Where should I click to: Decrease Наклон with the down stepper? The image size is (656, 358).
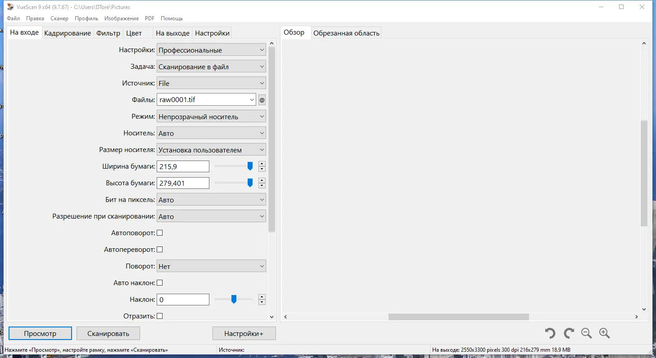coord(262,303)
